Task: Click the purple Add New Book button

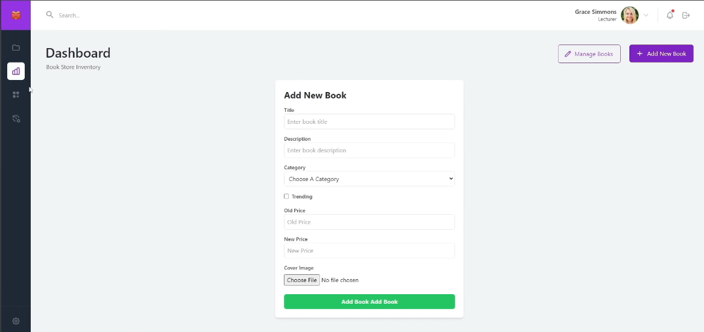Action: click(661, 54)
